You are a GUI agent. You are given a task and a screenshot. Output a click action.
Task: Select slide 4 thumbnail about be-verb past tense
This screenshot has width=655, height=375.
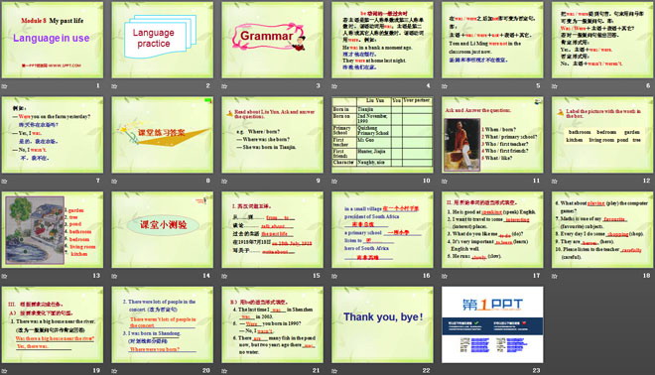click(382, 40)
